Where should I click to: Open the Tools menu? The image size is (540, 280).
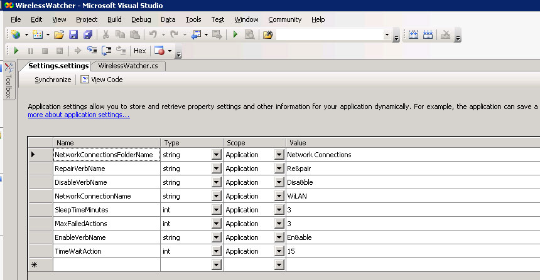pyautogui.click(x=193, y=19)
